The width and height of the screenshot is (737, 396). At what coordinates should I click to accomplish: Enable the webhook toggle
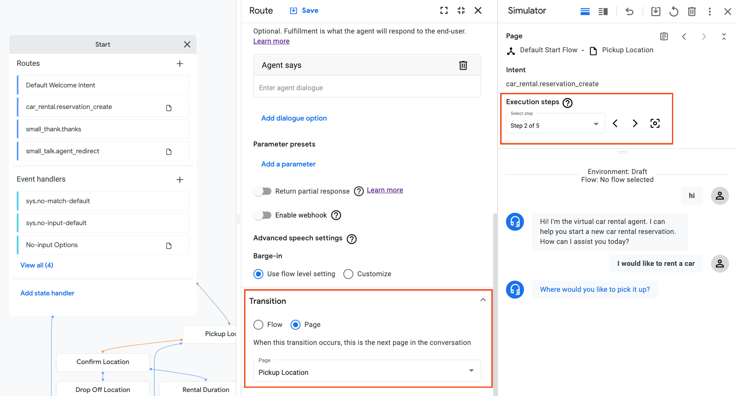click(x=263, y=215)
